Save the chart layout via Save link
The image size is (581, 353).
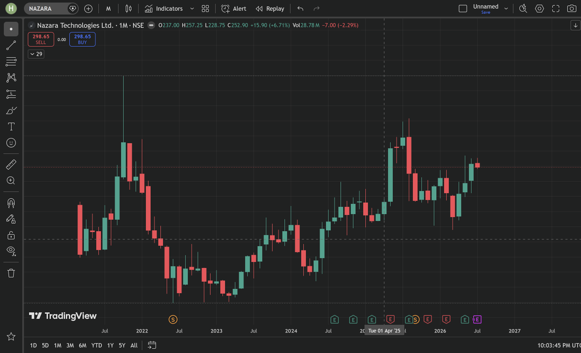click(486, 13)
